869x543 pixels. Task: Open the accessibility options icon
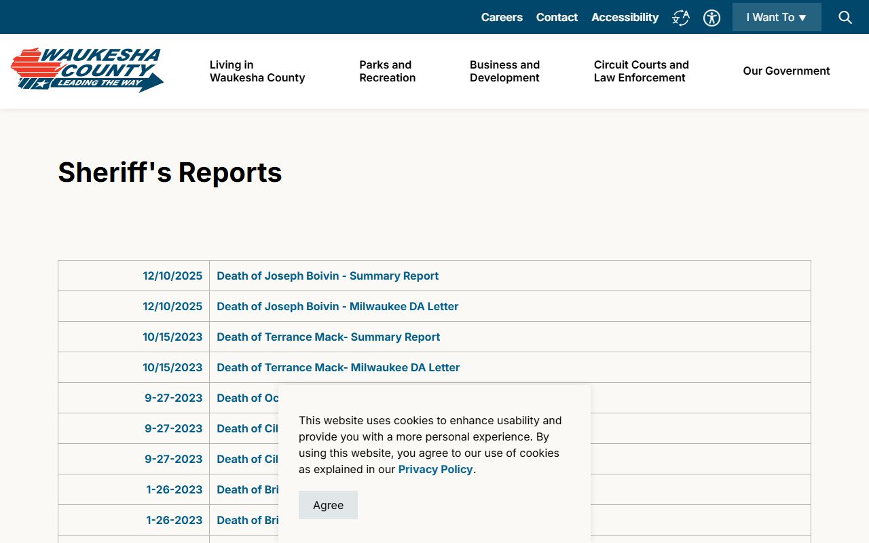tap(711, 18)
